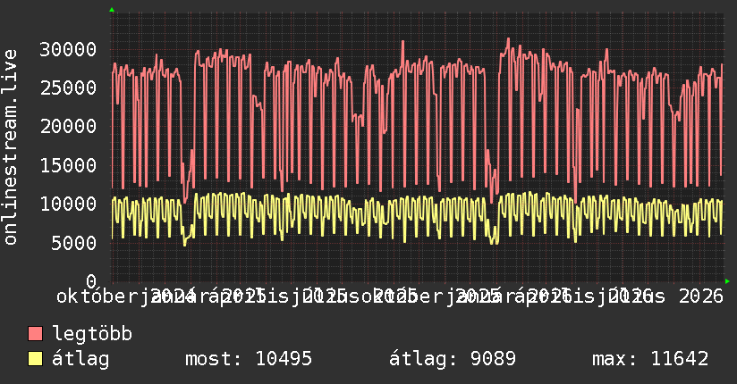Screen dimensions: 737x384
Task: Click the legtöbb legend label
Action: pos(92,334)
